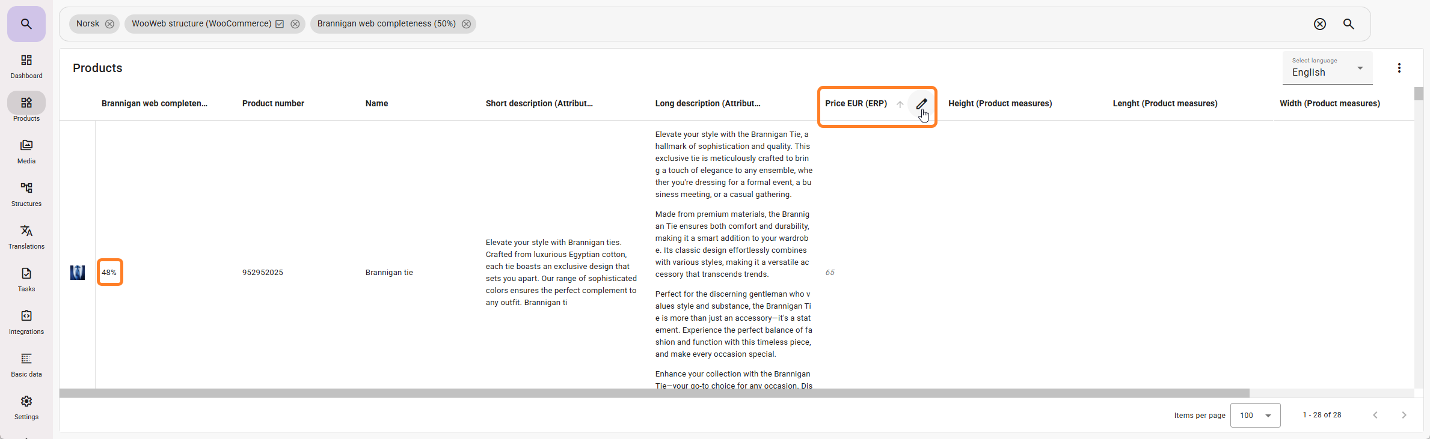
Task: Go to Structures in sidebar
Action: click(x=26, y=194)
